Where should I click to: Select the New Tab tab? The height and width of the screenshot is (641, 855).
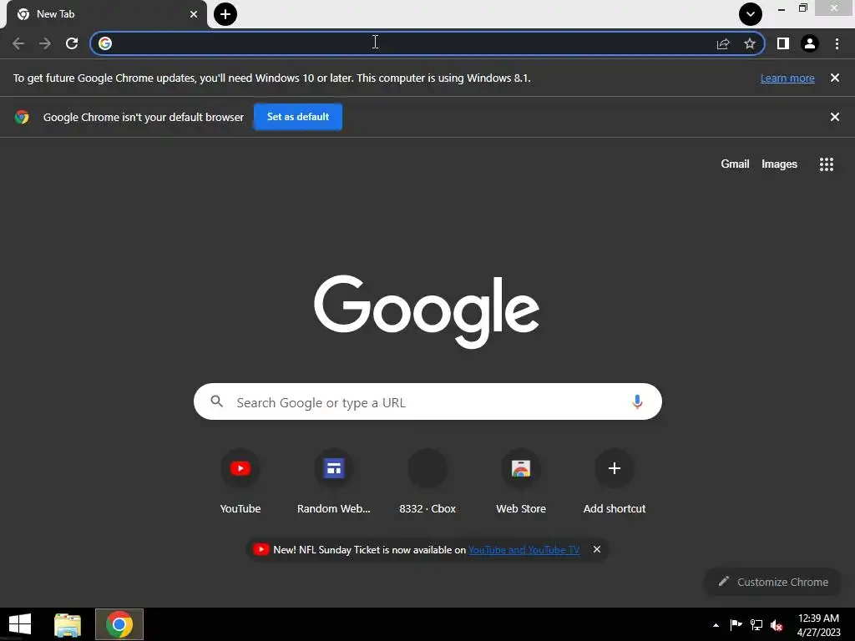click(x=106, y=14)
